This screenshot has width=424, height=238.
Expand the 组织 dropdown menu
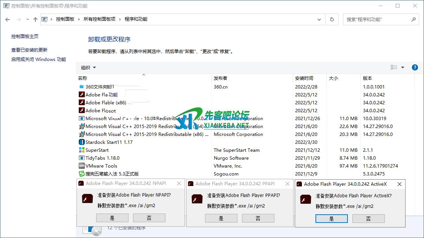(89, 68)
